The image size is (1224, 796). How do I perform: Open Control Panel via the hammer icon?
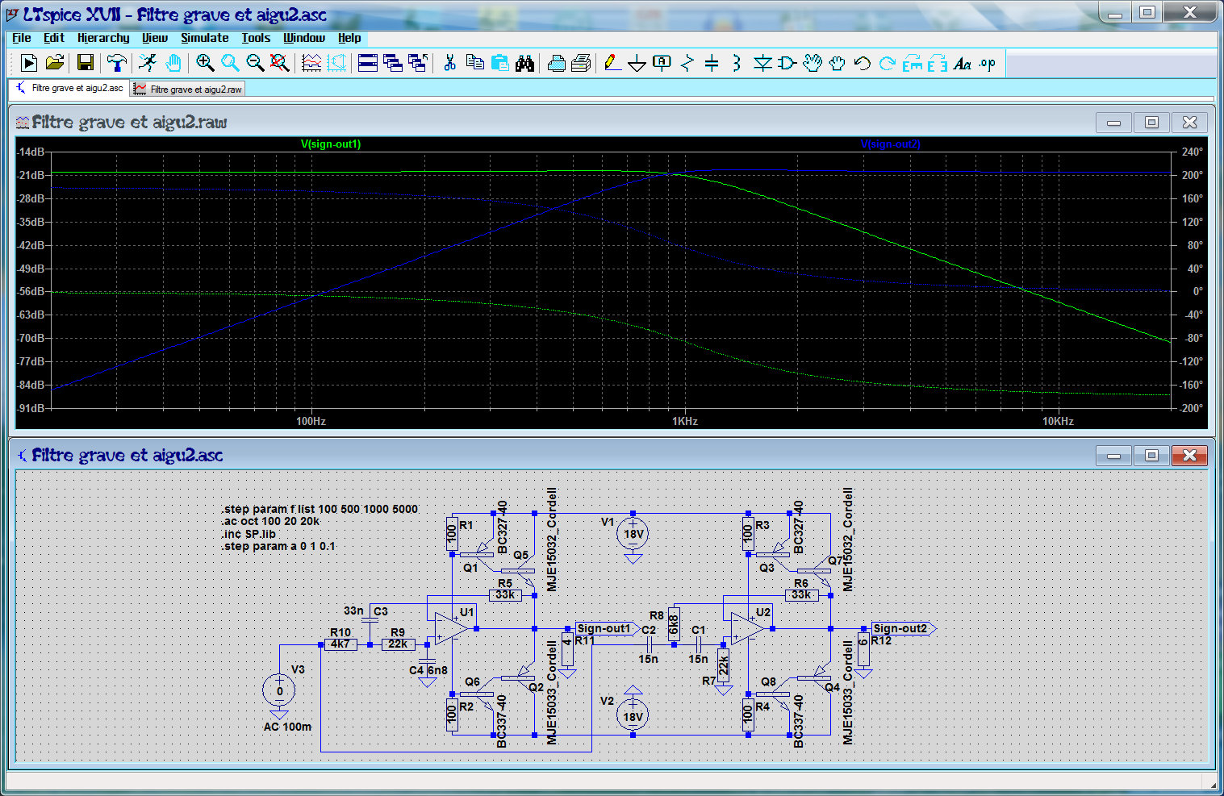[117, 63]
